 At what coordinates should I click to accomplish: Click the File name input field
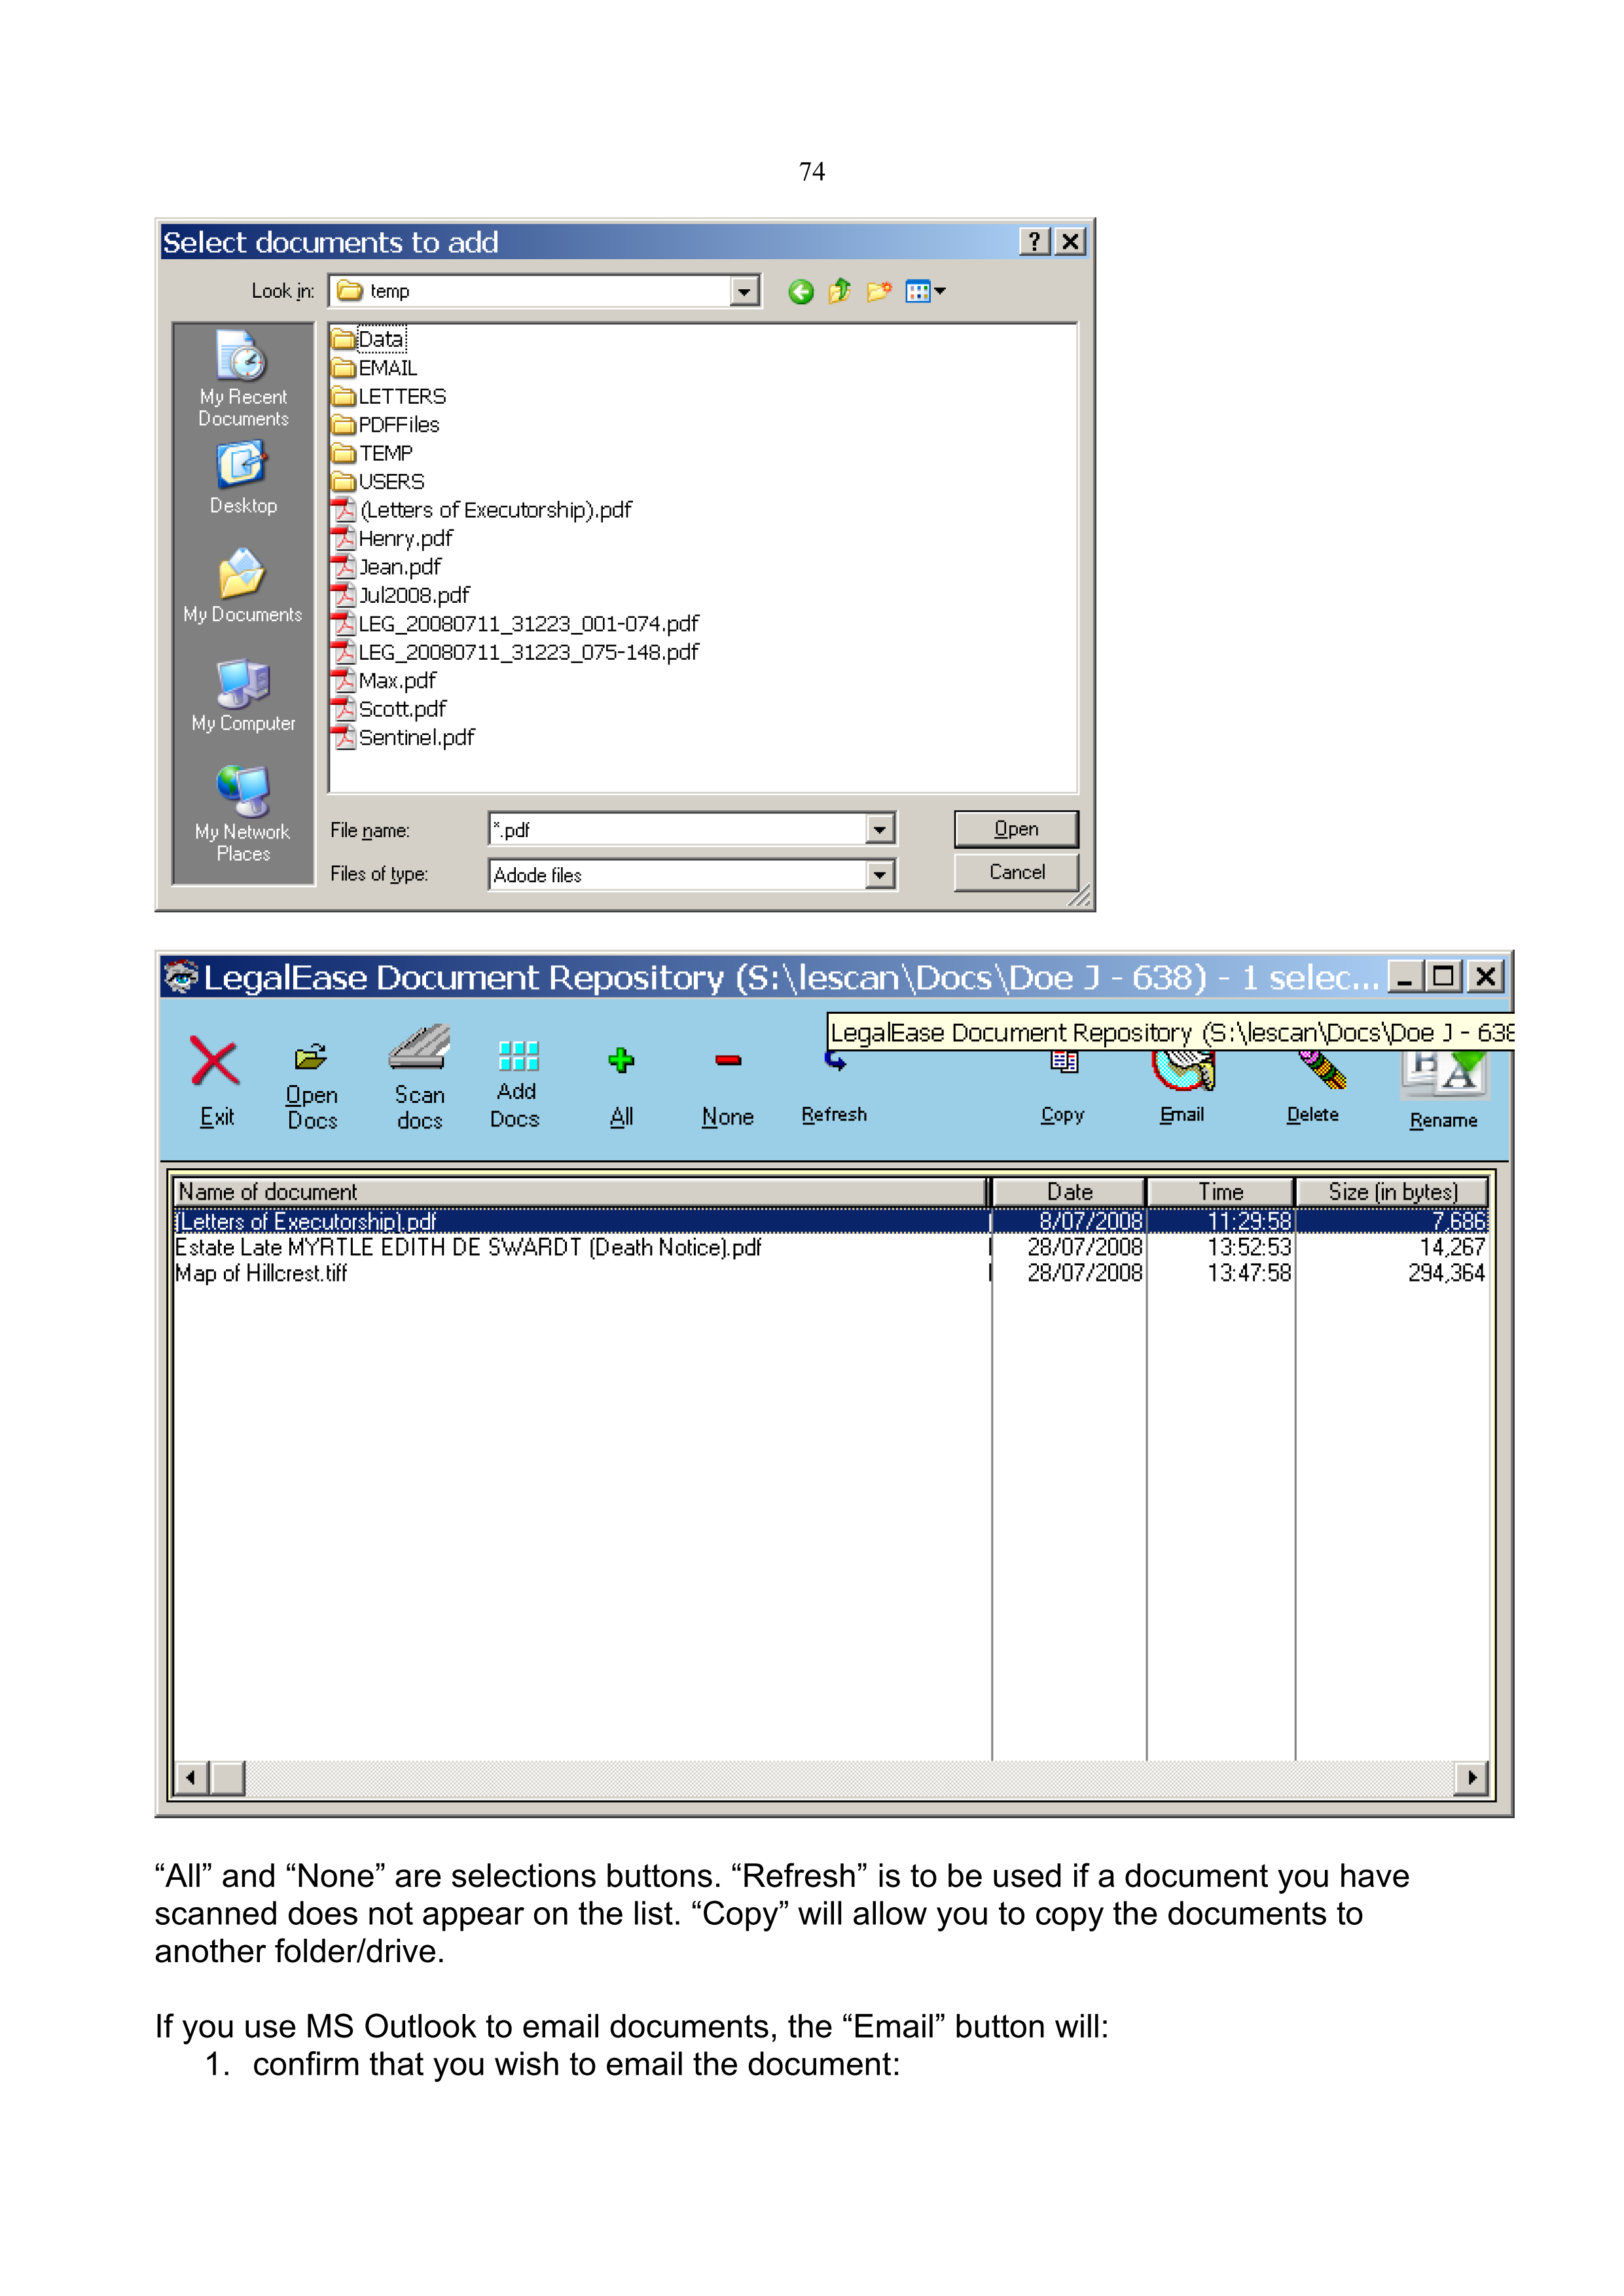[x=678, y=829]
